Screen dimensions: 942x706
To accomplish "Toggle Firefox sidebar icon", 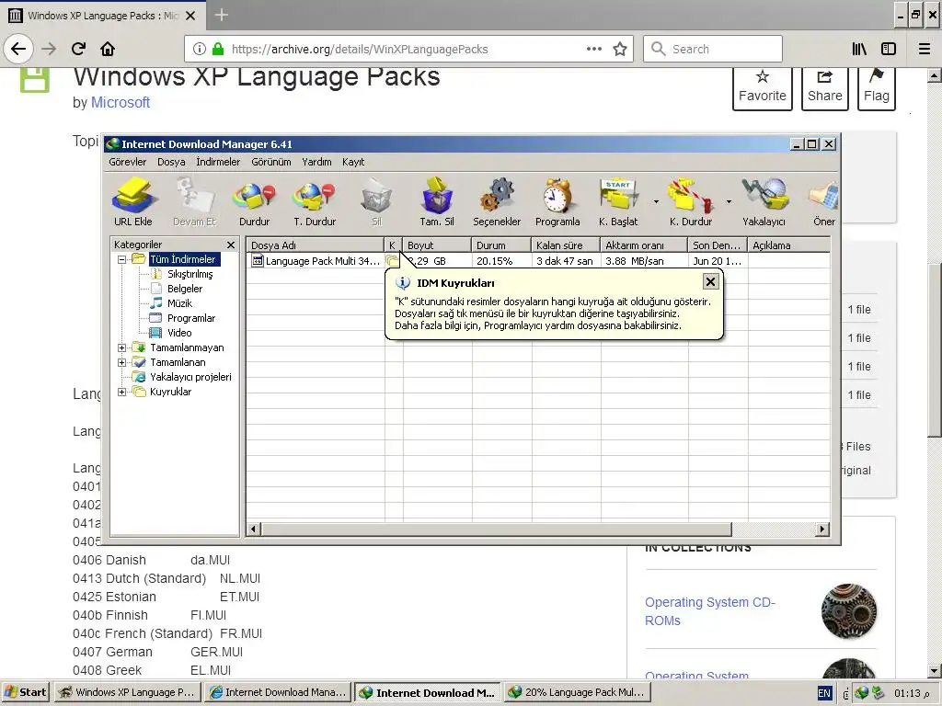I will [889, 50].
